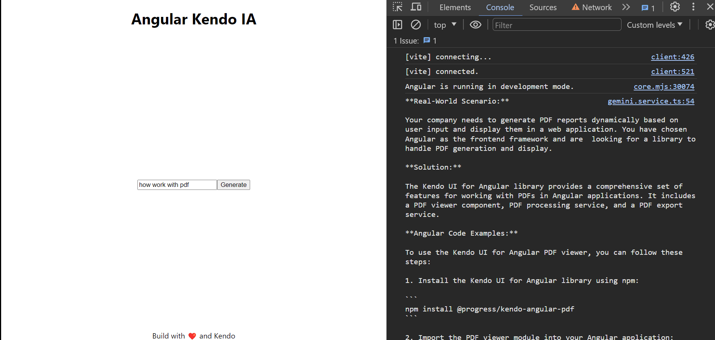
Task: Open console settings gear beside Custom levels
Action: pyautogui.click(x=709, y=25)
